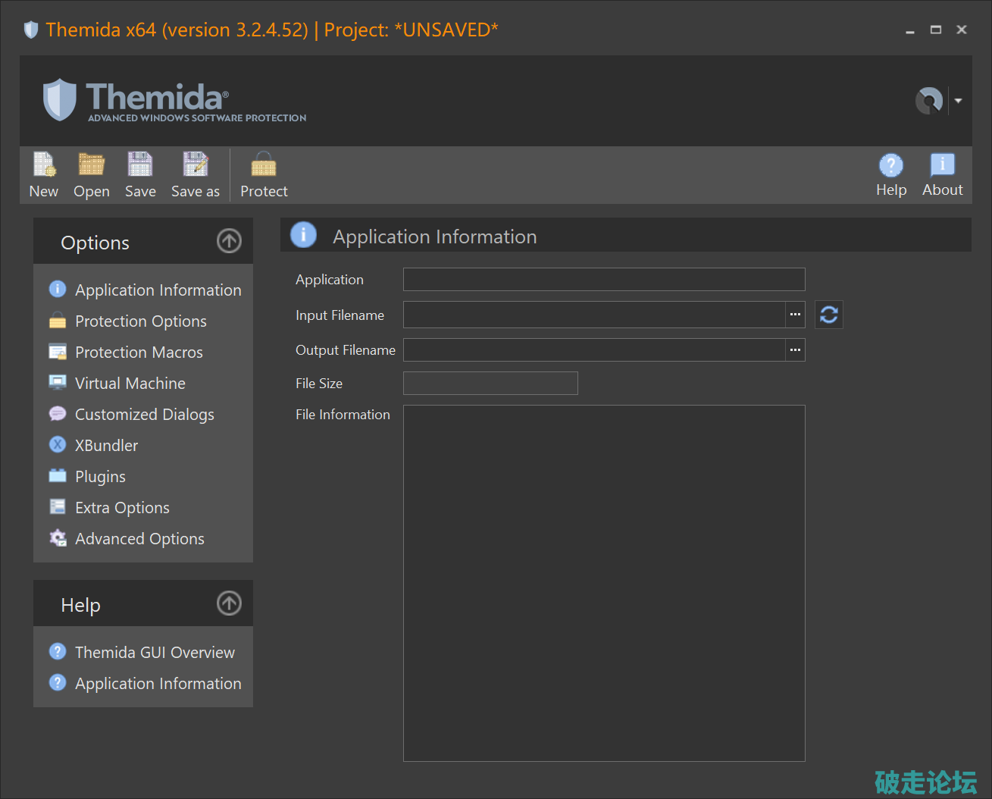The height and width of the screenshot is (799, 992).
Task: Open the Themida GUI Overview help link
Action: (155, 653)
